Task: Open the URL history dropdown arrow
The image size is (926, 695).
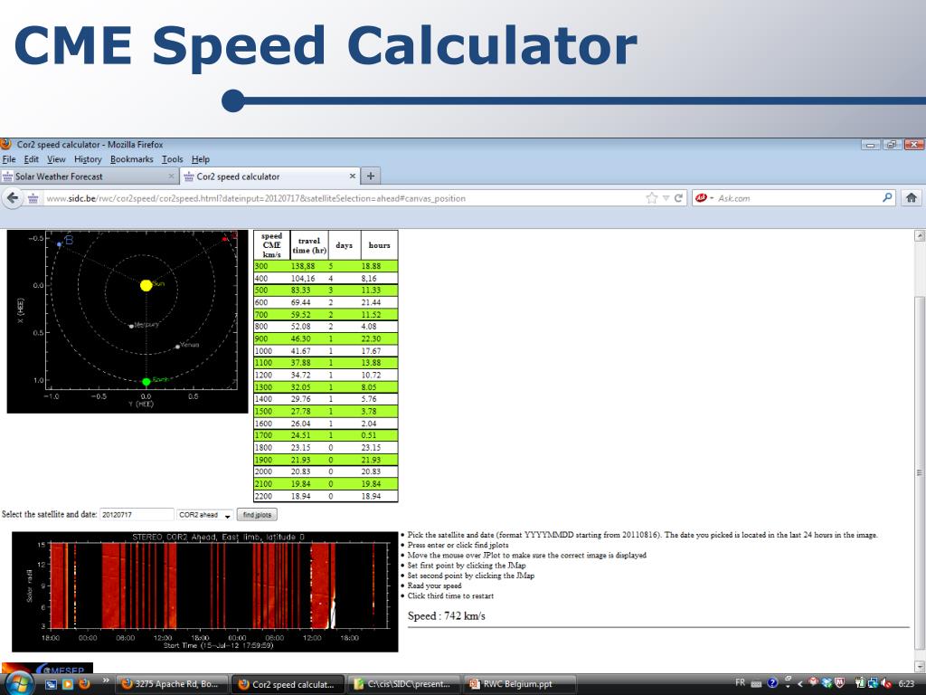Action: (666, 198)
